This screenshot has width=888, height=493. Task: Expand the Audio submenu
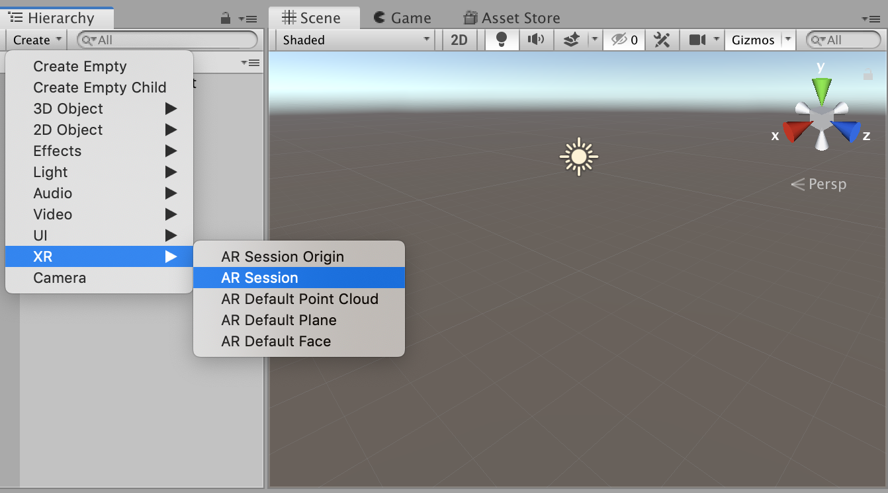[99, 193]
